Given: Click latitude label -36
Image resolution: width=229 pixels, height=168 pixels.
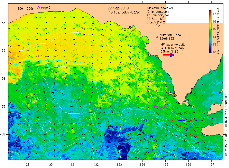Looking at the screenshot, I should pos(3,134).
